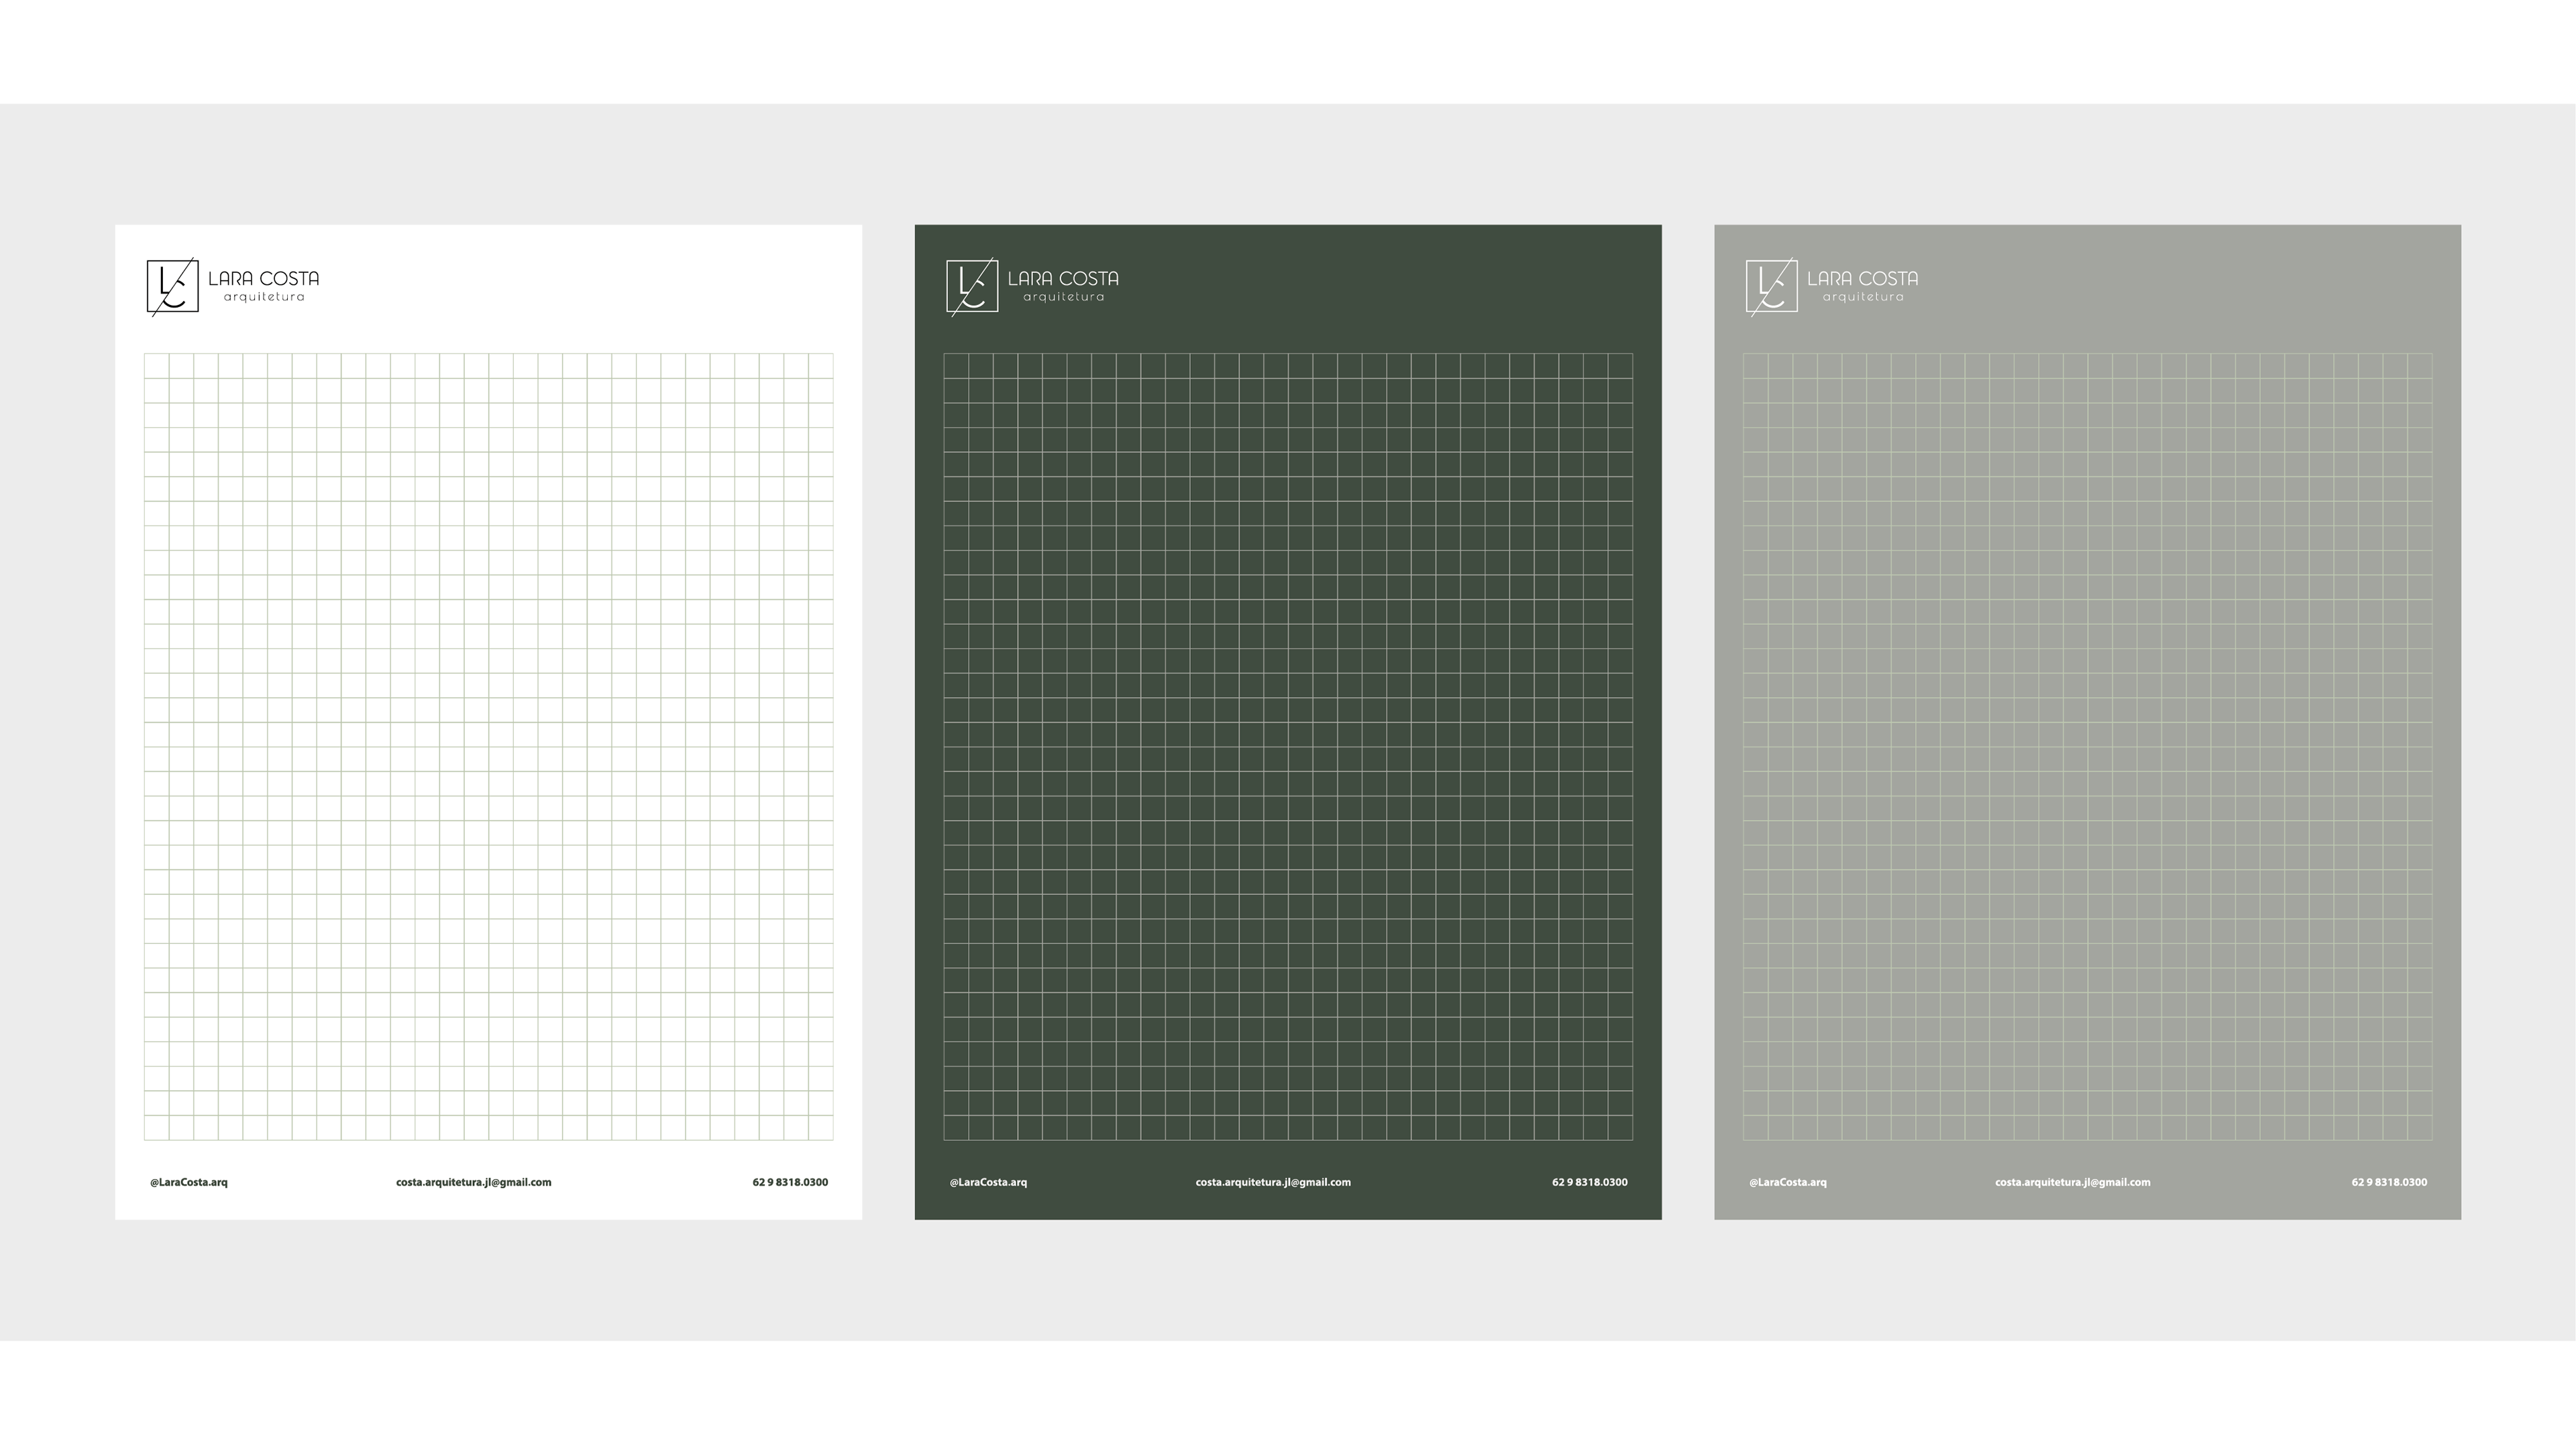Click phone number on gray page
This screenshot has height=1448, width=2576.
pyautogui.click(x=2388, y=1182)
